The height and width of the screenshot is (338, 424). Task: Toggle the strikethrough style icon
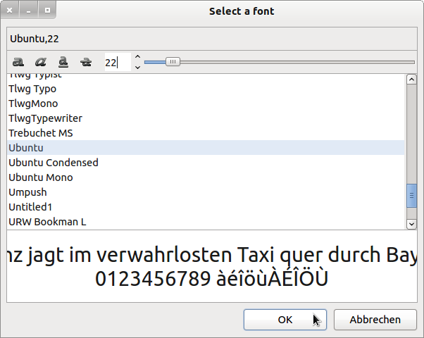(86, 63)
